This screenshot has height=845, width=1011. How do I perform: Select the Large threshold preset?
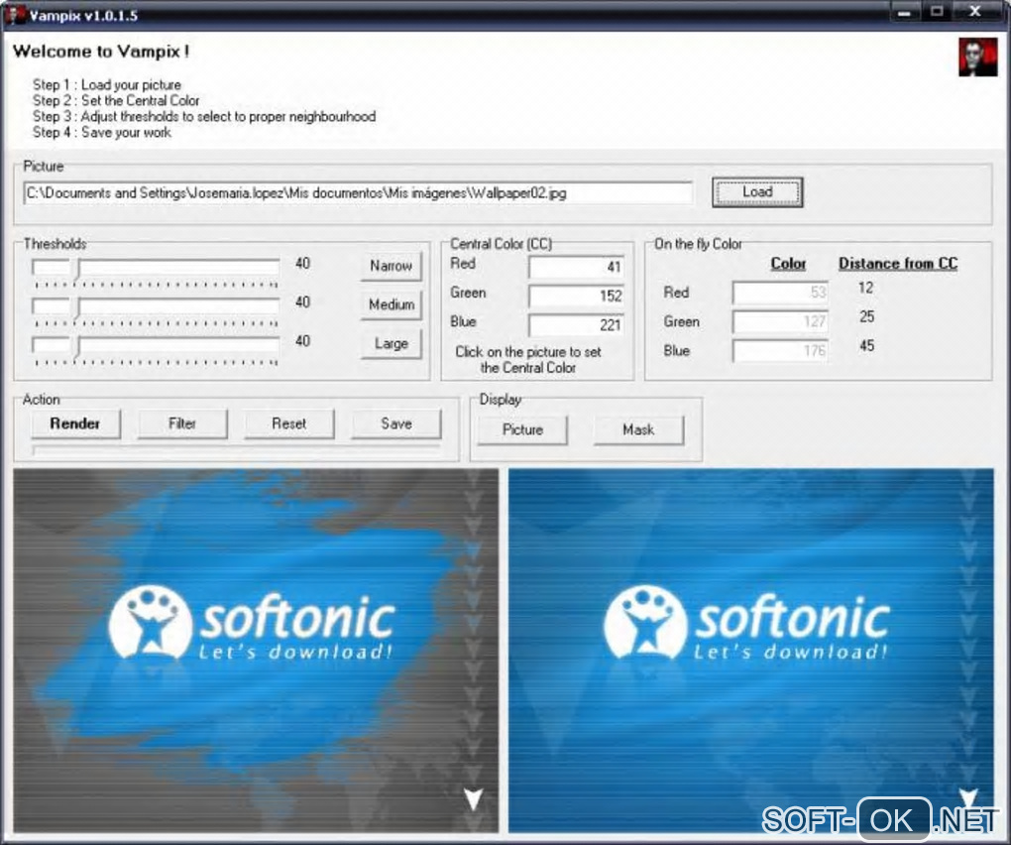[391, 344]
